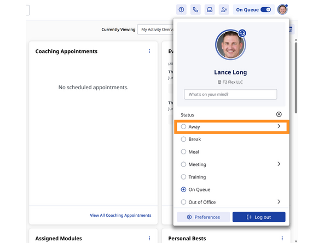Open the help question mark icon

pos(181,9)
